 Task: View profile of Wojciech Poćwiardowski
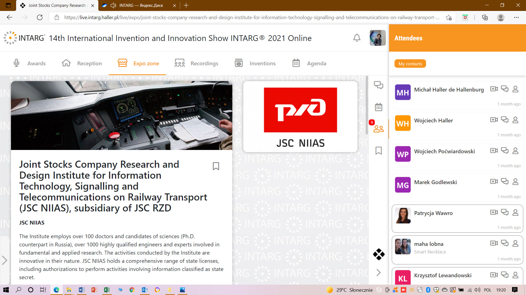click(515, 151)
